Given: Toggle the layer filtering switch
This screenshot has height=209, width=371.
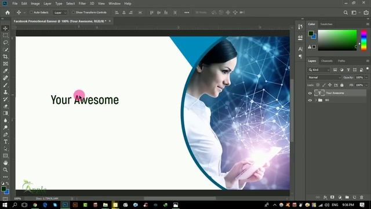Looking at the screenshot, I should pyautogui.click(x=368, y=69).
